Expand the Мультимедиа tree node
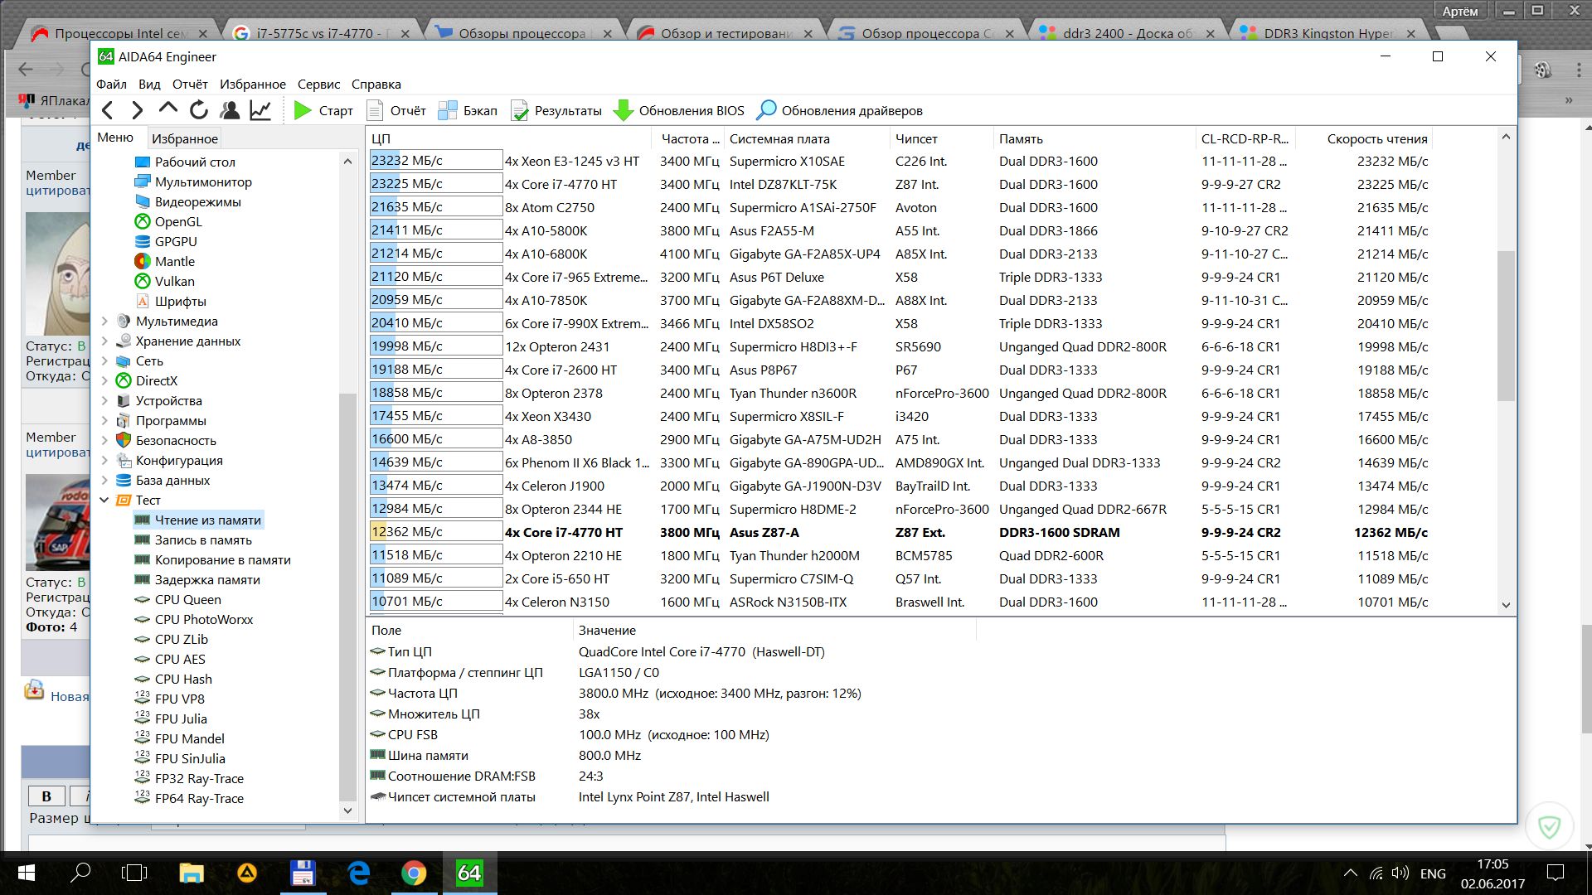 tap(104, 321)
